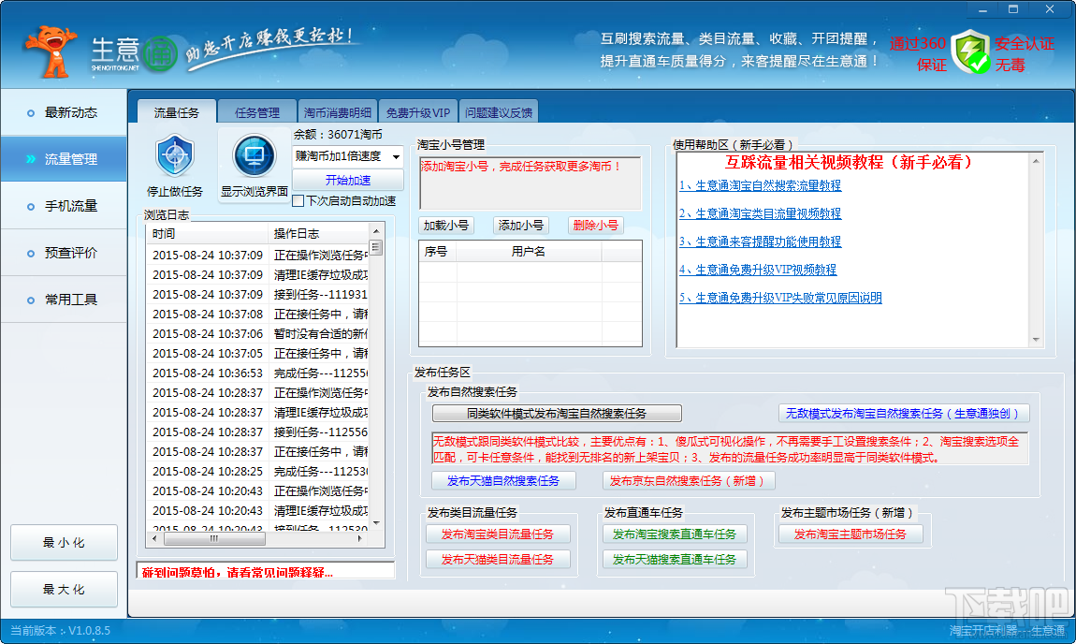Click 发布淘宝主题市场任务 button
The height and width of the screenshot is (644, 1076).
[851, 534]
